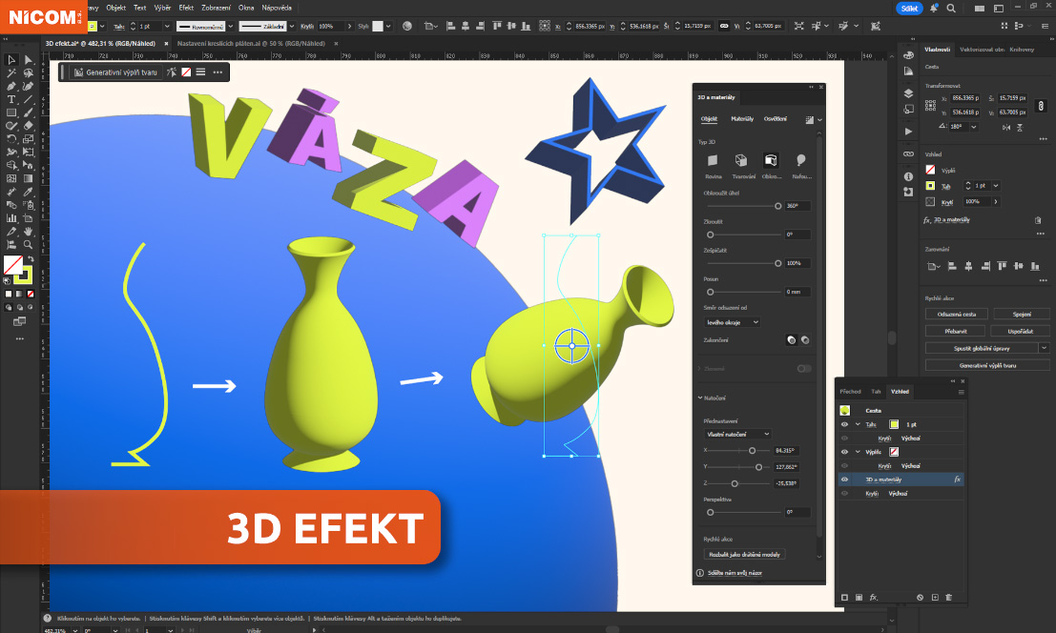The image size is (1056, 633).
Task: Click Rozbalit jako drátěné modely button
Action: [x=744, y=554]
